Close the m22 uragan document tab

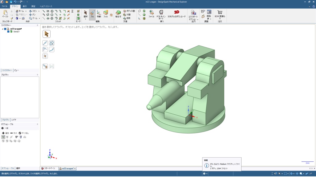coord(75,169)
